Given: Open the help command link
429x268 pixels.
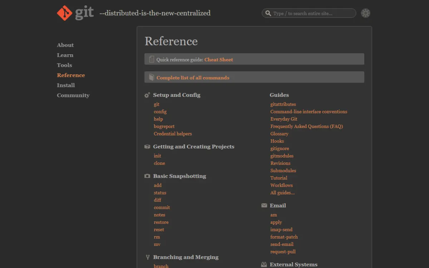Looking at the screenshot, I should click(x=158, y=119).
